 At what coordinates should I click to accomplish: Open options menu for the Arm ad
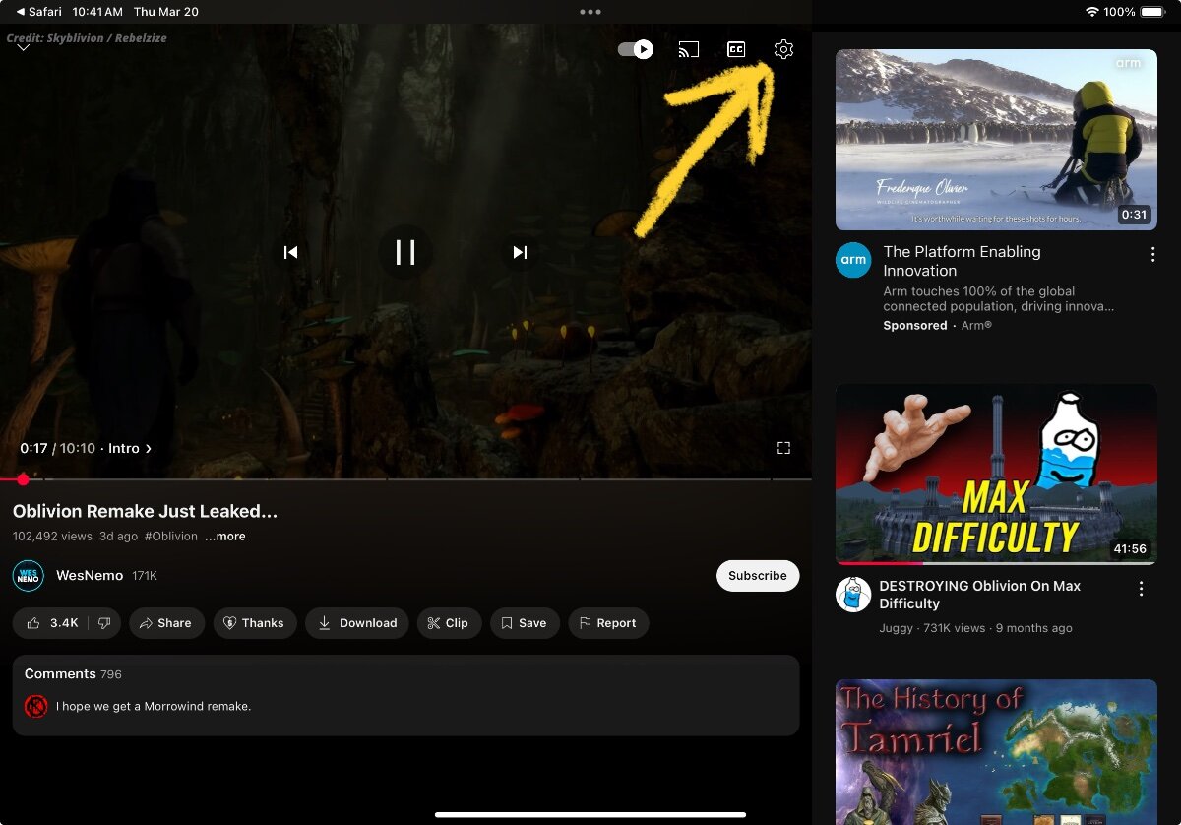(1152, 254)
